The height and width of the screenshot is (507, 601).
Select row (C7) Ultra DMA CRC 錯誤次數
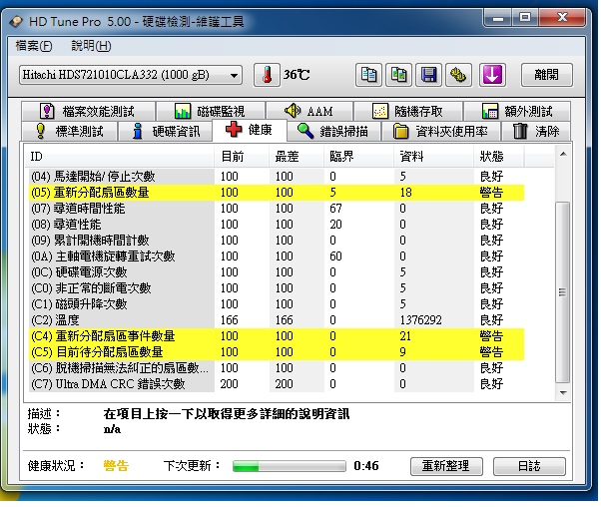[277, 384]
